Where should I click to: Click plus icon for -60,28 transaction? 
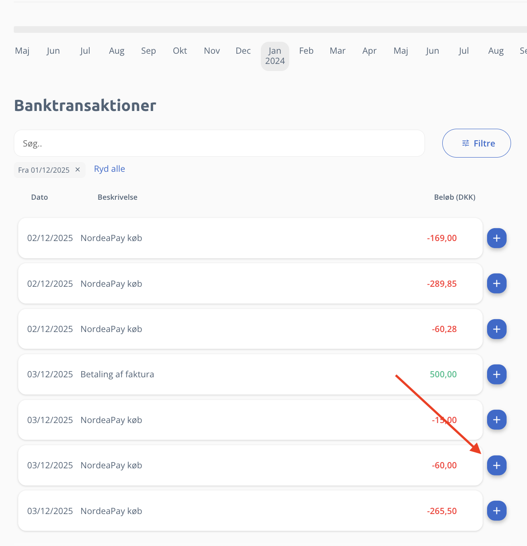pos(496,329)
